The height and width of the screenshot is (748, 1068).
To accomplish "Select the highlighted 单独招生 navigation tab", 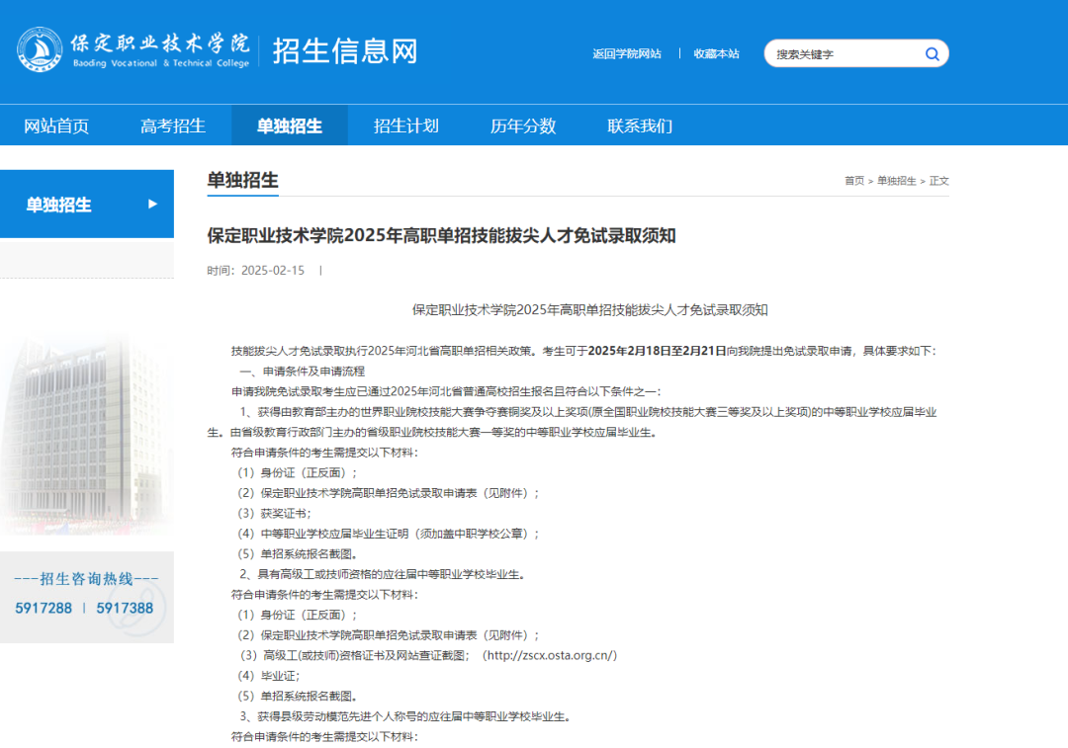I will tap(290, 125).
